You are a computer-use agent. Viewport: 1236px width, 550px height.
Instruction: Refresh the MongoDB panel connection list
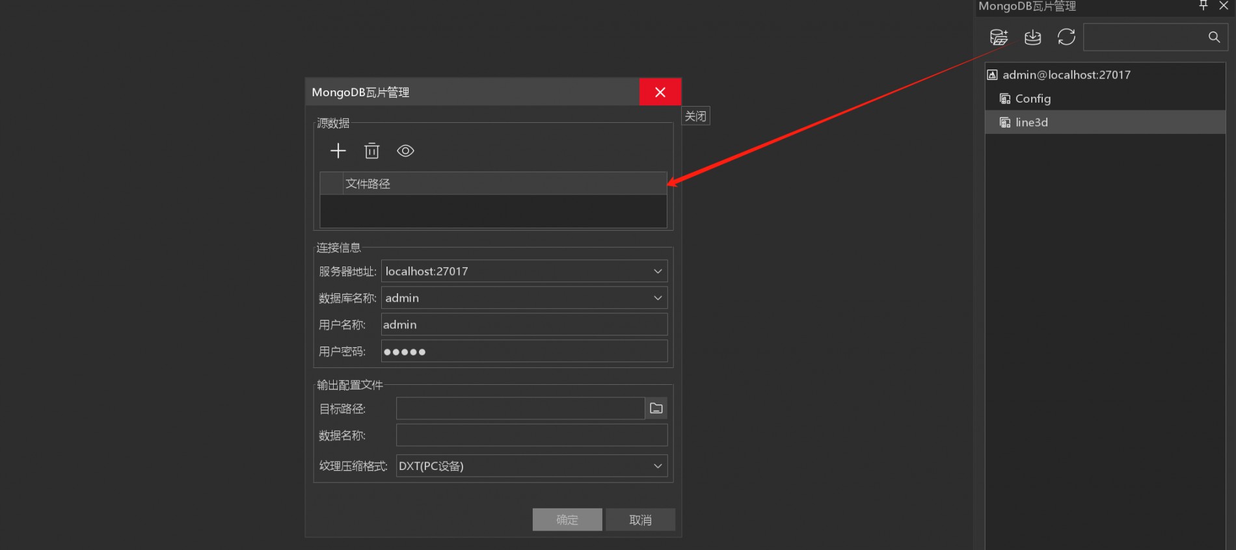click(1066, 37)
